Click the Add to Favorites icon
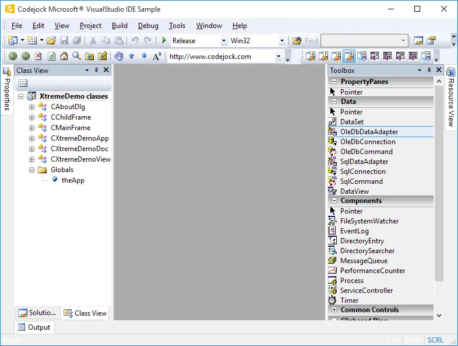This screenshot has width=458, height=346. pos(103,56)
